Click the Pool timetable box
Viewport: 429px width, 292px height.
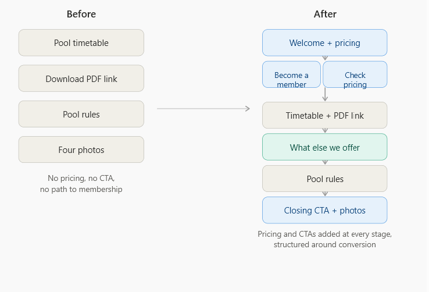pos(81,42)
